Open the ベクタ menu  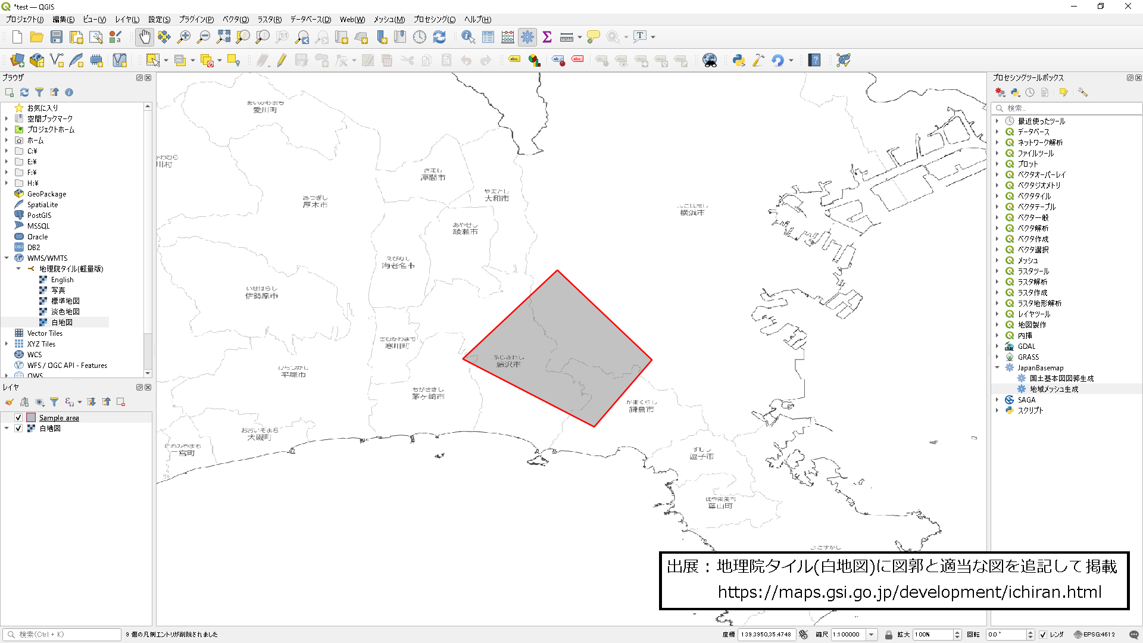(235, 19)
